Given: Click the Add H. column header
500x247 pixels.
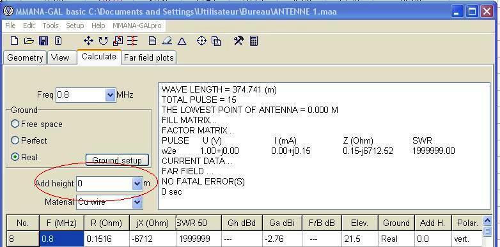Looking at the screenshot, I should click(433, 223).
